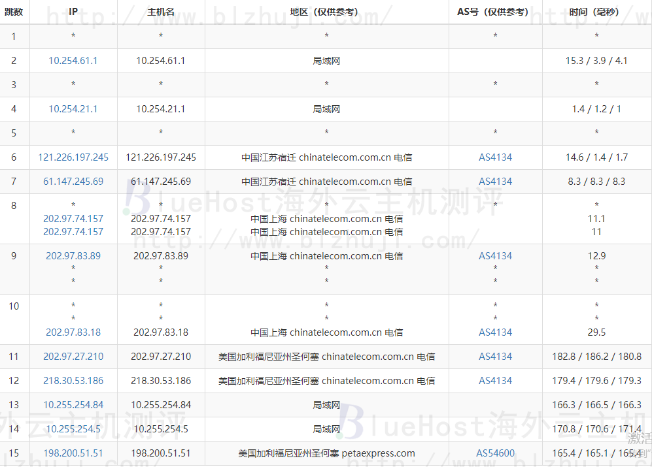Select hostname cell 202.97.83.89
Screen dimensions: 652x467
click(161, 255)
